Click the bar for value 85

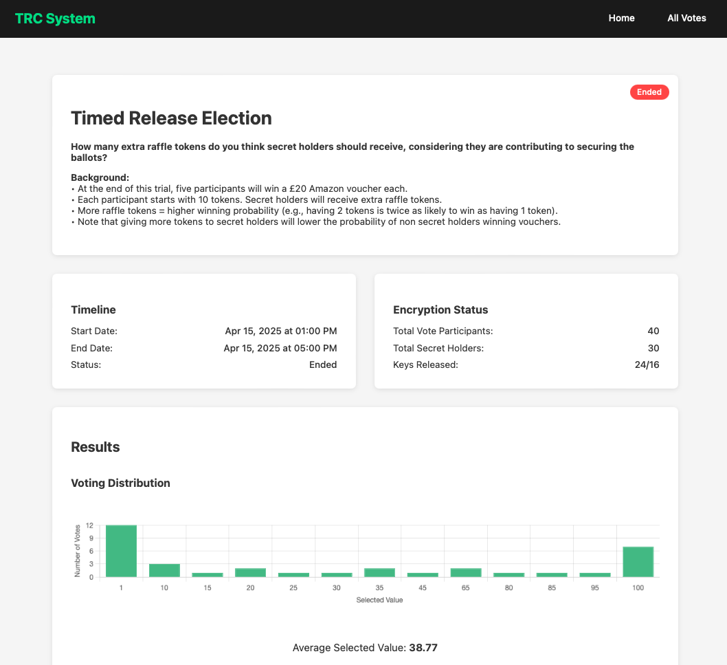552,574
